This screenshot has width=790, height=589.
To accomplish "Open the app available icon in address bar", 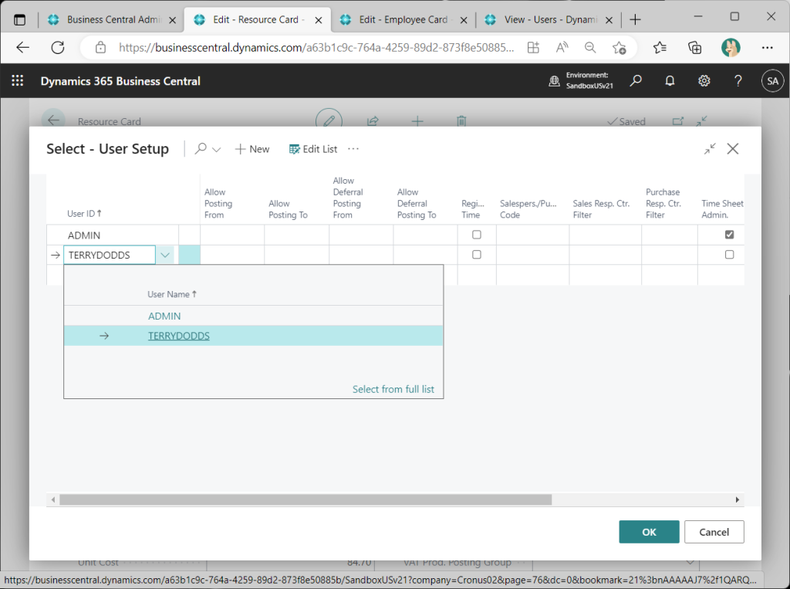I will [533, 48].
